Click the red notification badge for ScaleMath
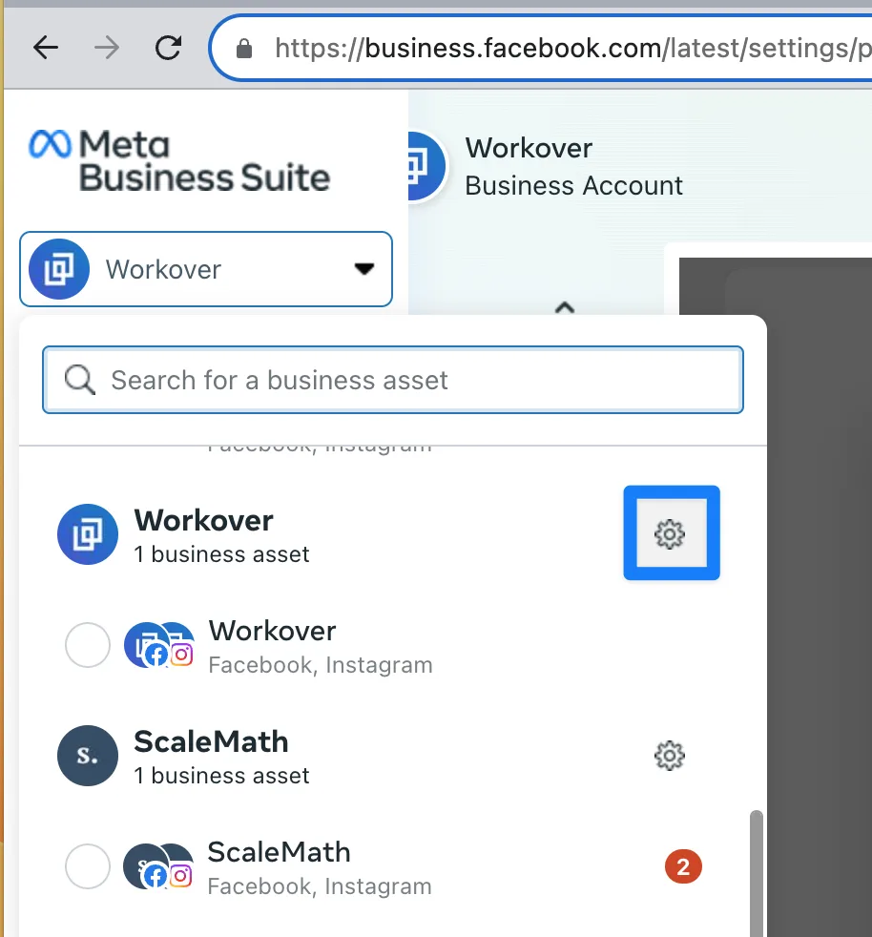 [683, 867]
